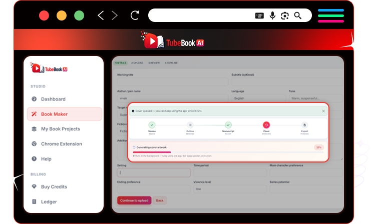371x224 pixels.
Task: Click the Export step file icon
Action: pyautogui.click(x=304, y=125)
